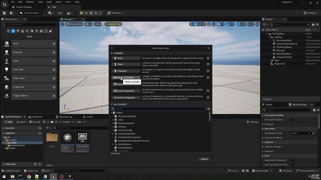Open viewport options hamburger menu
The width and height of the screenshot is (321, 180).
(62, 24)
